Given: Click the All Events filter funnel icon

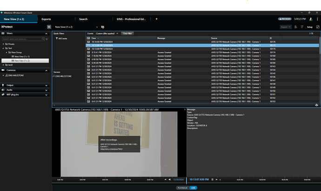Looking at the screenshot, I should 57,38.
